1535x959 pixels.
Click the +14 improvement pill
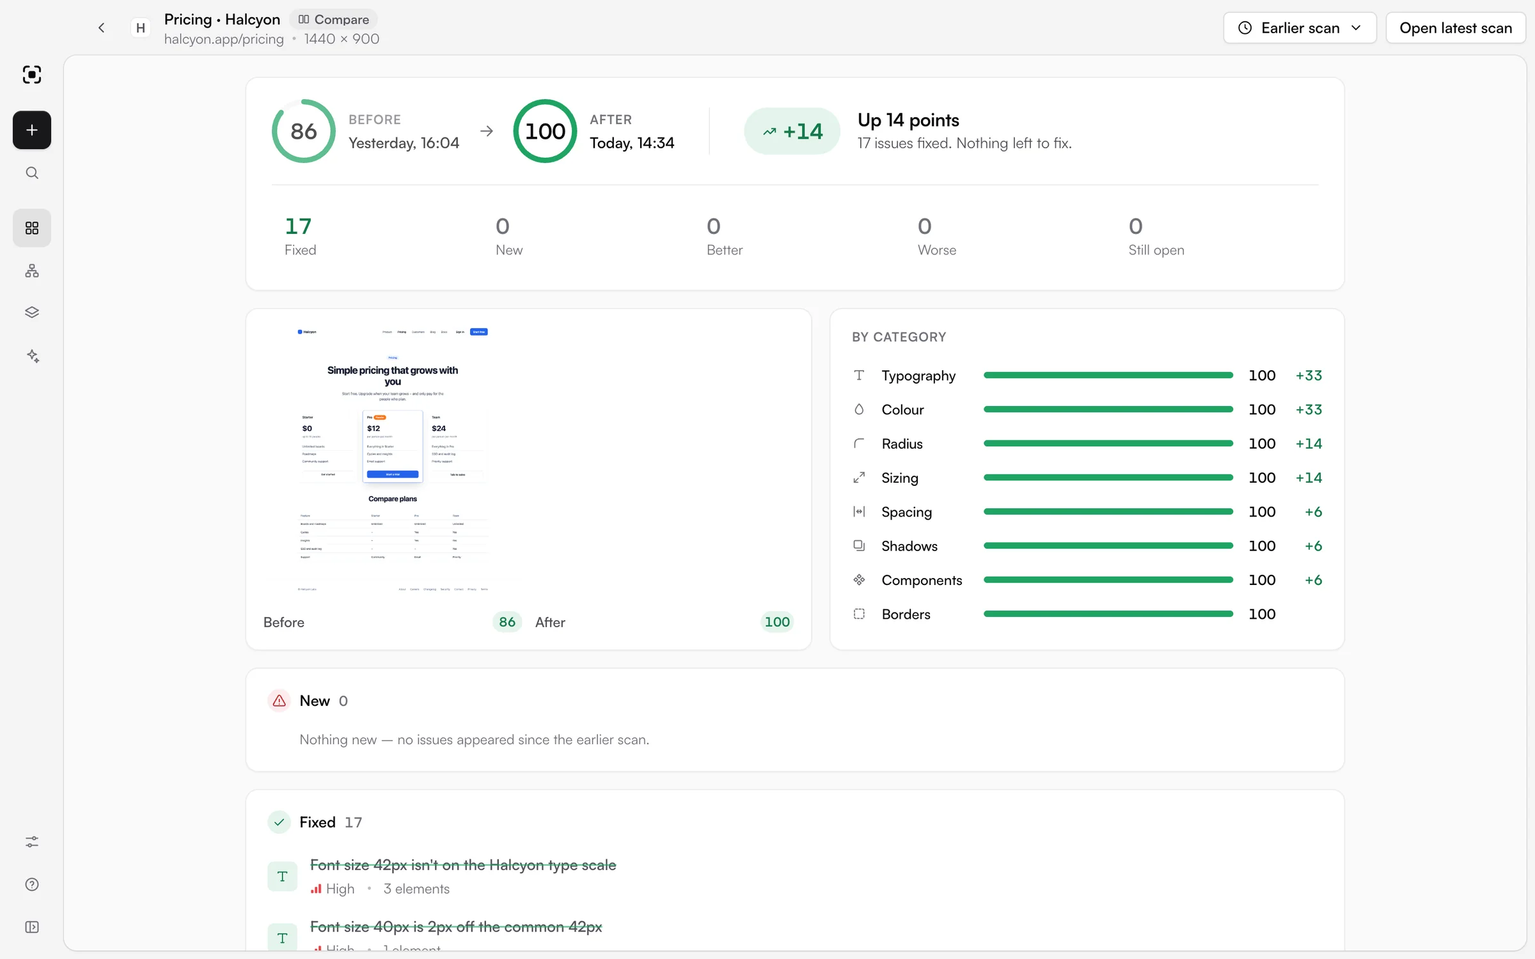pos(792,131)
